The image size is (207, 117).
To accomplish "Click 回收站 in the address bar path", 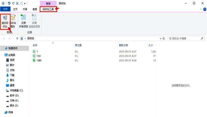I will pyautogui.click(x=31, y=38).
